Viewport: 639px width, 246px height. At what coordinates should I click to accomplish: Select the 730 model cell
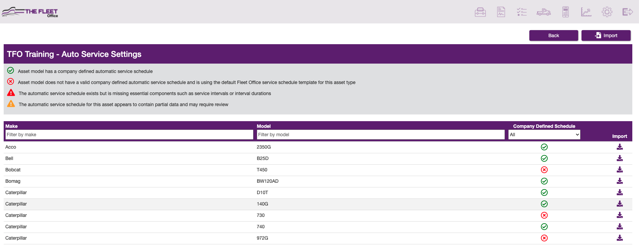(x=260, y=215)
